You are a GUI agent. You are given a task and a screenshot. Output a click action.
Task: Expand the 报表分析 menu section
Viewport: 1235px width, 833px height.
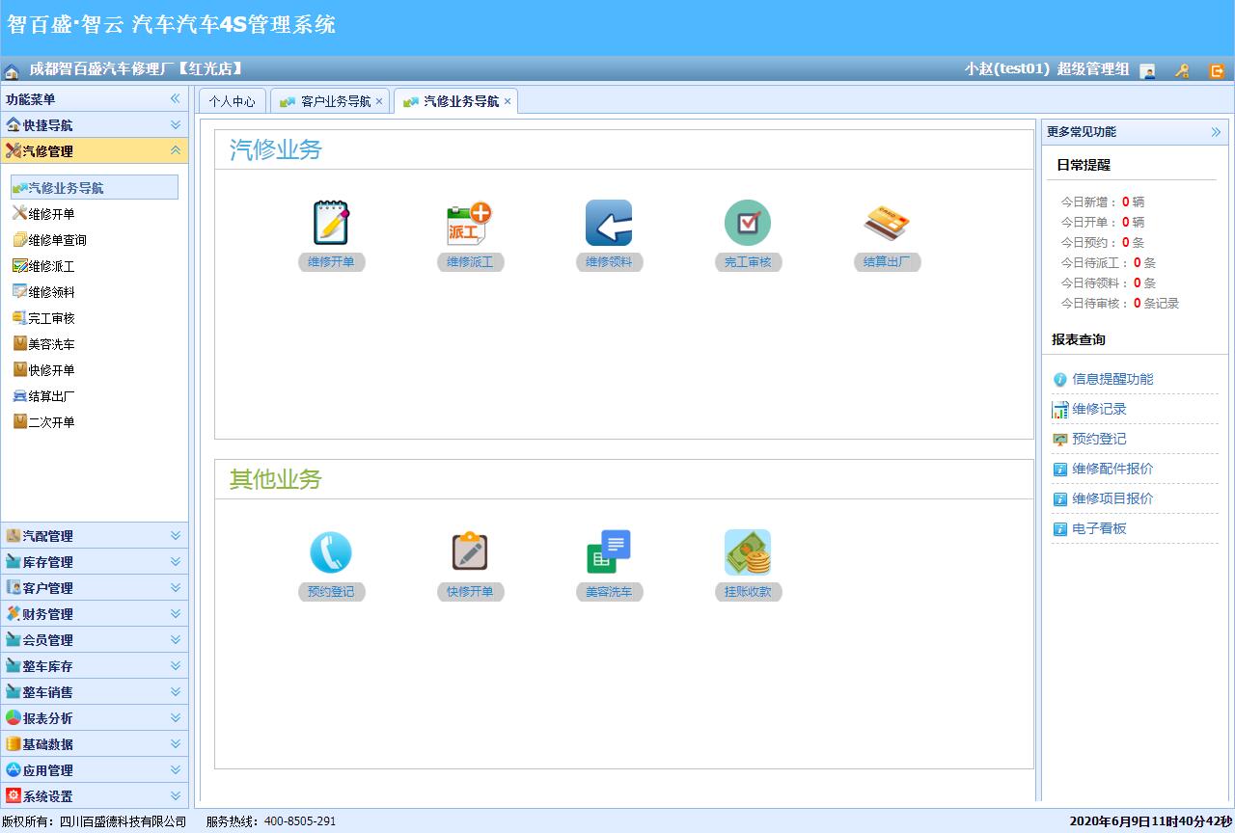coord(95,717)
